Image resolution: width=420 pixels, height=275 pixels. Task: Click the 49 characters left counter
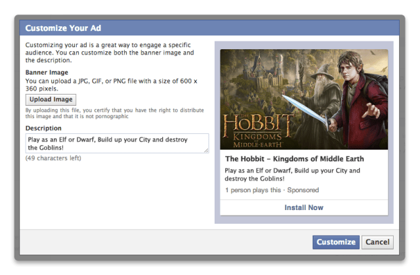(x=52, y=159)
